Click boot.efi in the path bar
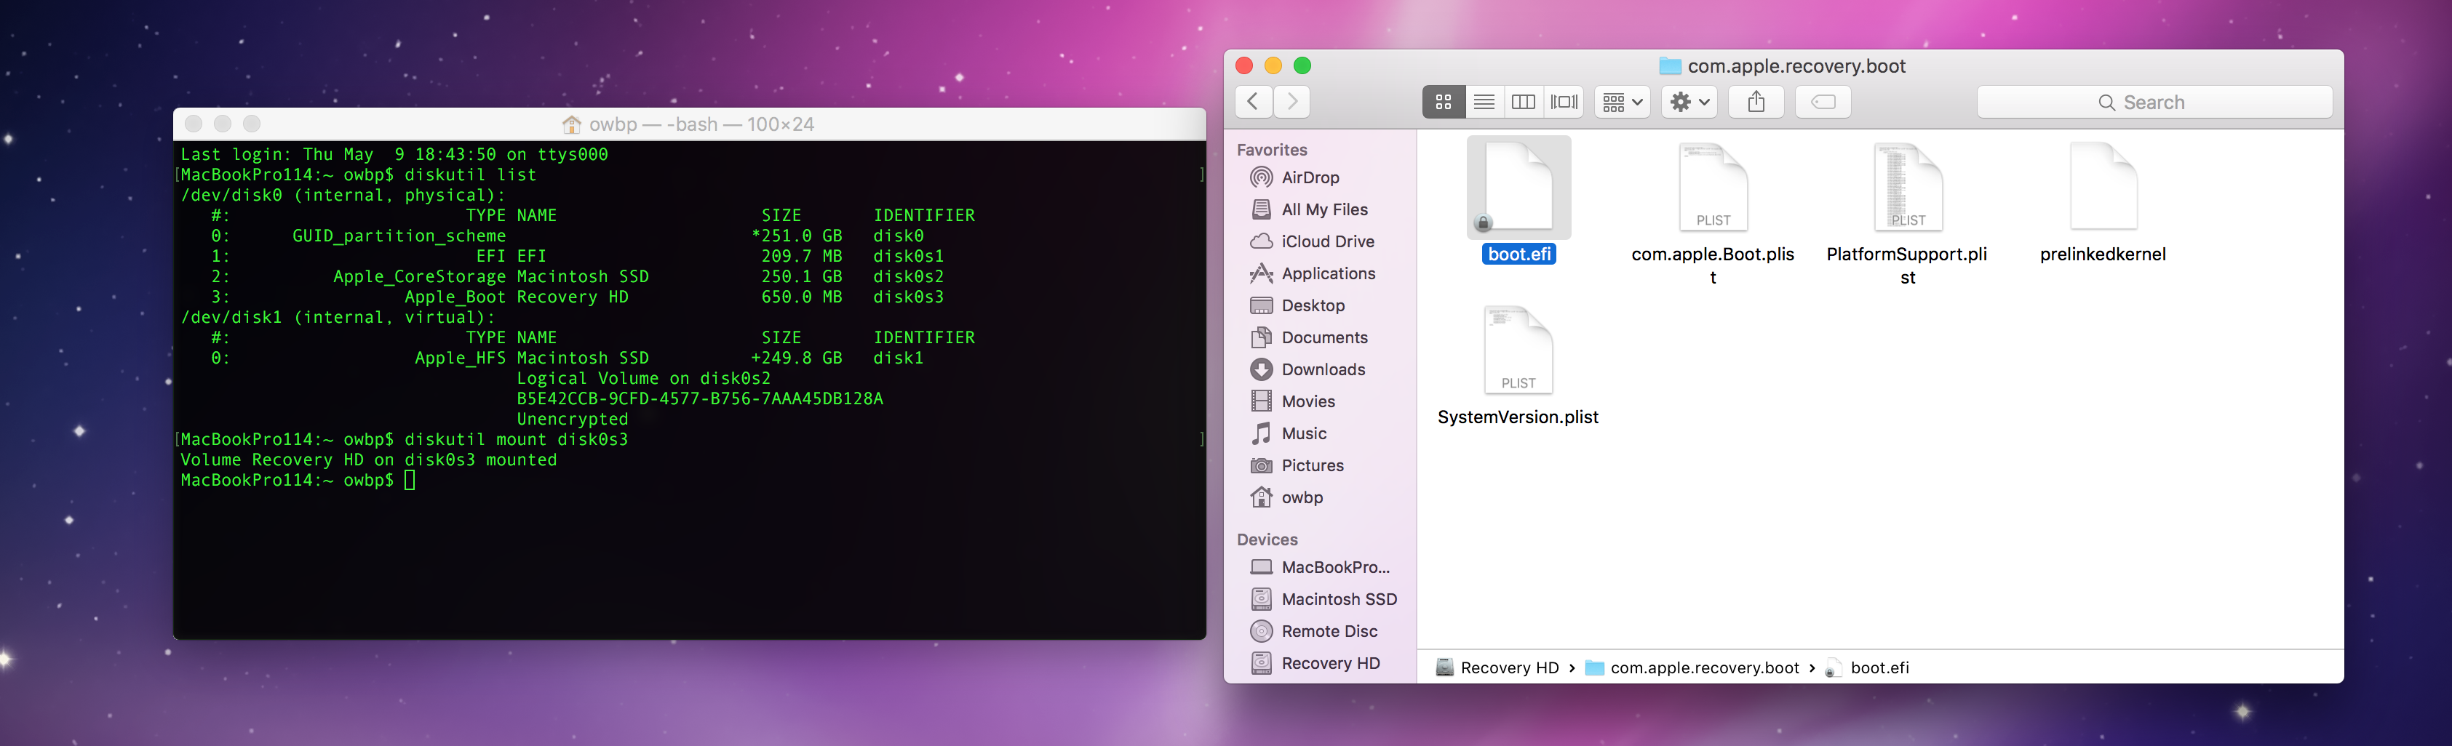This screenshot has width=2452, height=746. pos(1868,668)
